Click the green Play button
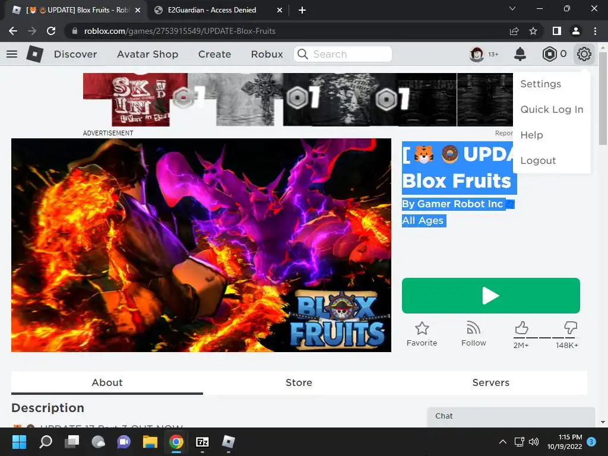 tap(491, 296)
